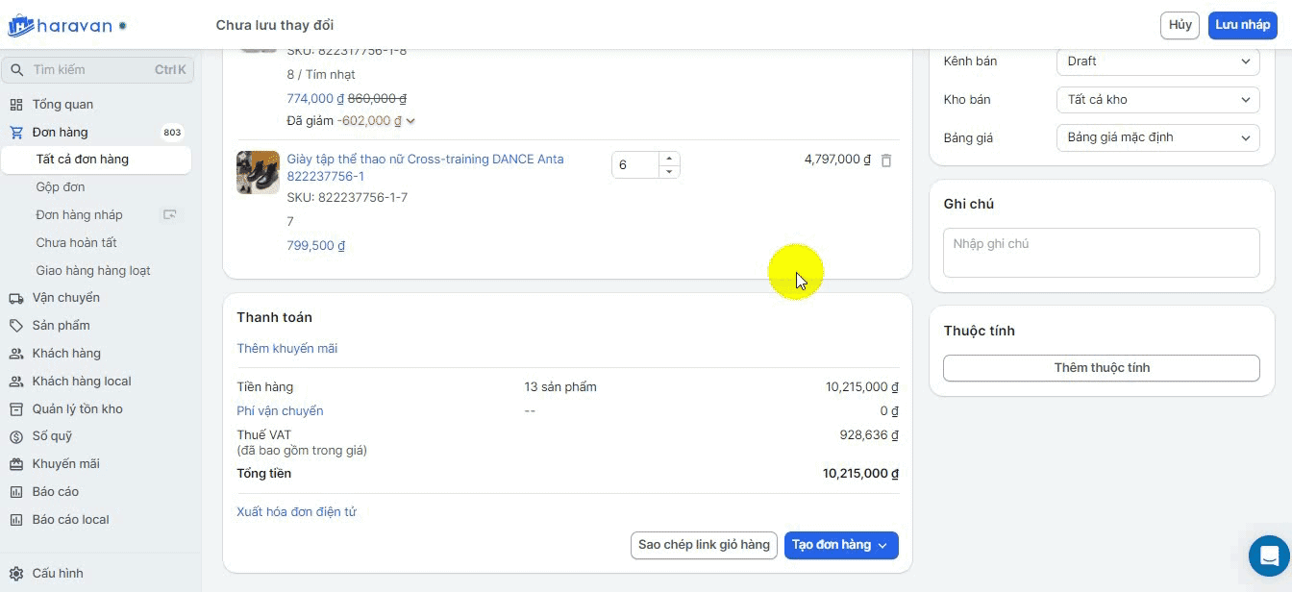Viewport: 1292px width, 592px height.
Task: Increase quantity of Cross-training DANCE shoes
Action: point(669,158)
